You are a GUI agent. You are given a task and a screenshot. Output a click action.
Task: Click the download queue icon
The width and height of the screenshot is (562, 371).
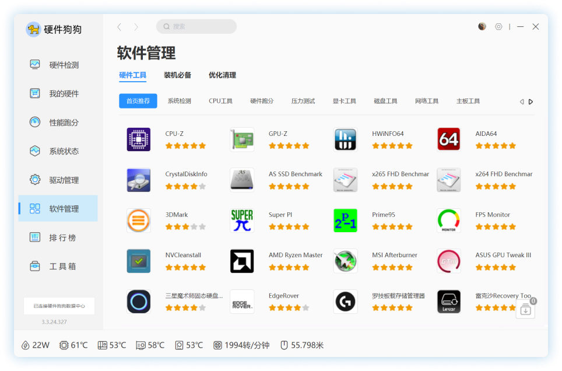pyautogui.click(x=525, y=310)
